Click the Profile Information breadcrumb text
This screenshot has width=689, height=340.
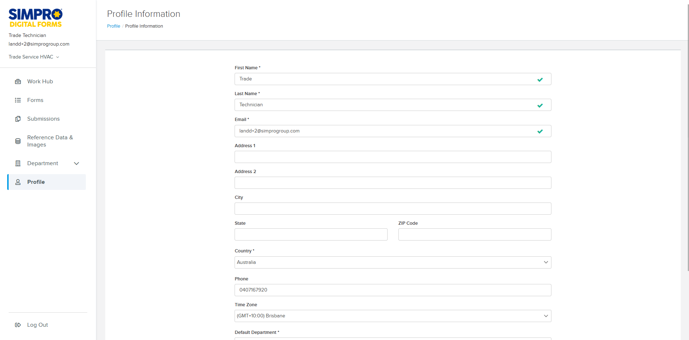(144, 26)
